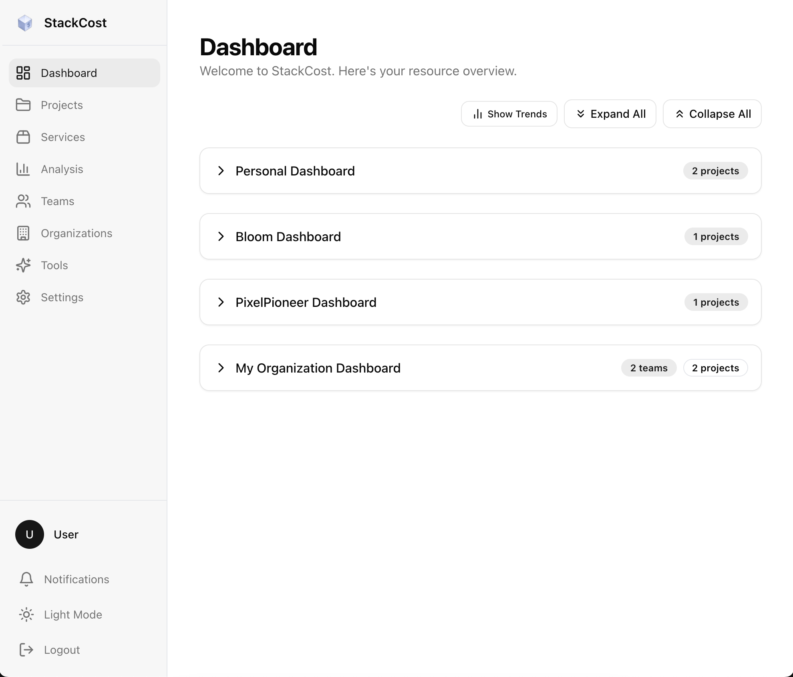Expand the Bloom Dashboard chevron
Viewport: 793px width, 677px height.
tap(221, 236)
